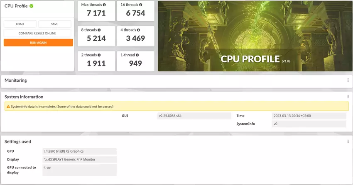Screen dimensions: 353x185
Task: Expand the Monitoring section header
Action: tap(16, 80)
